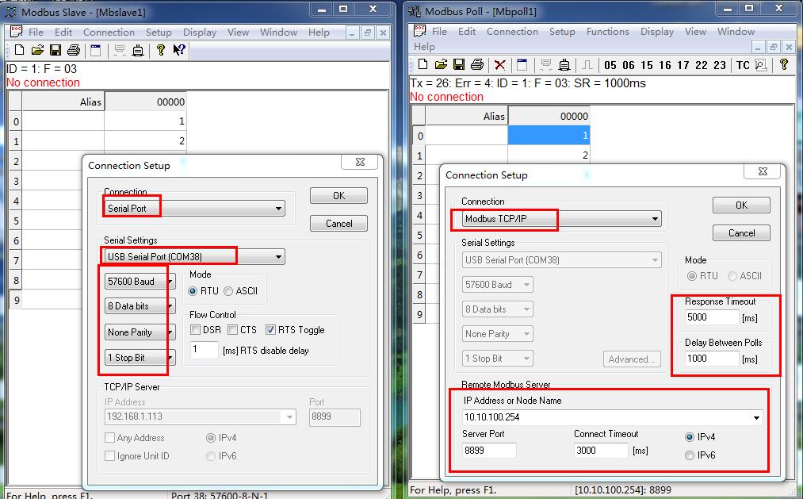803x499 pixels.
Task: Click the Save icon in Modbus Poll toolbar
Action: tap(458, 65)
